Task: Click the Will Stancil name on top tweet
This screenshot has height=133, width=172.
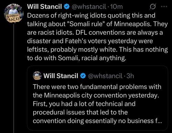Action: pos(44,7)
